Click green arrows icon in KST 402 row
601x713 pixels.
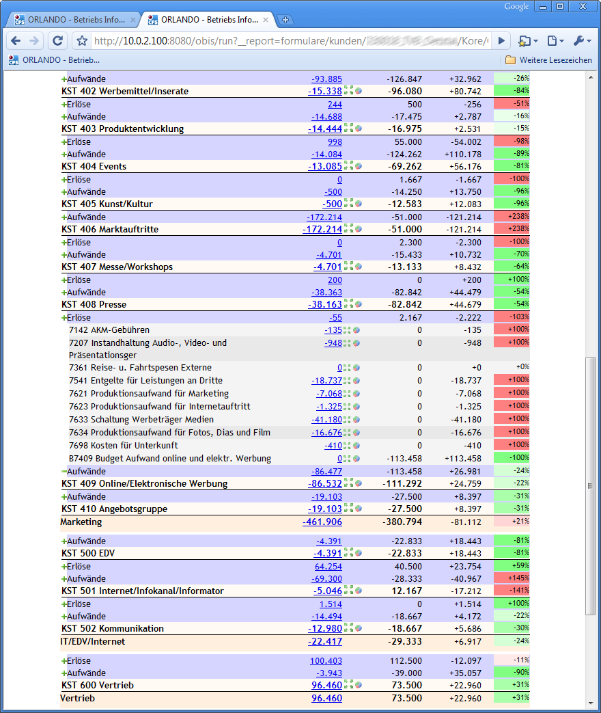[x=348, y=90]
